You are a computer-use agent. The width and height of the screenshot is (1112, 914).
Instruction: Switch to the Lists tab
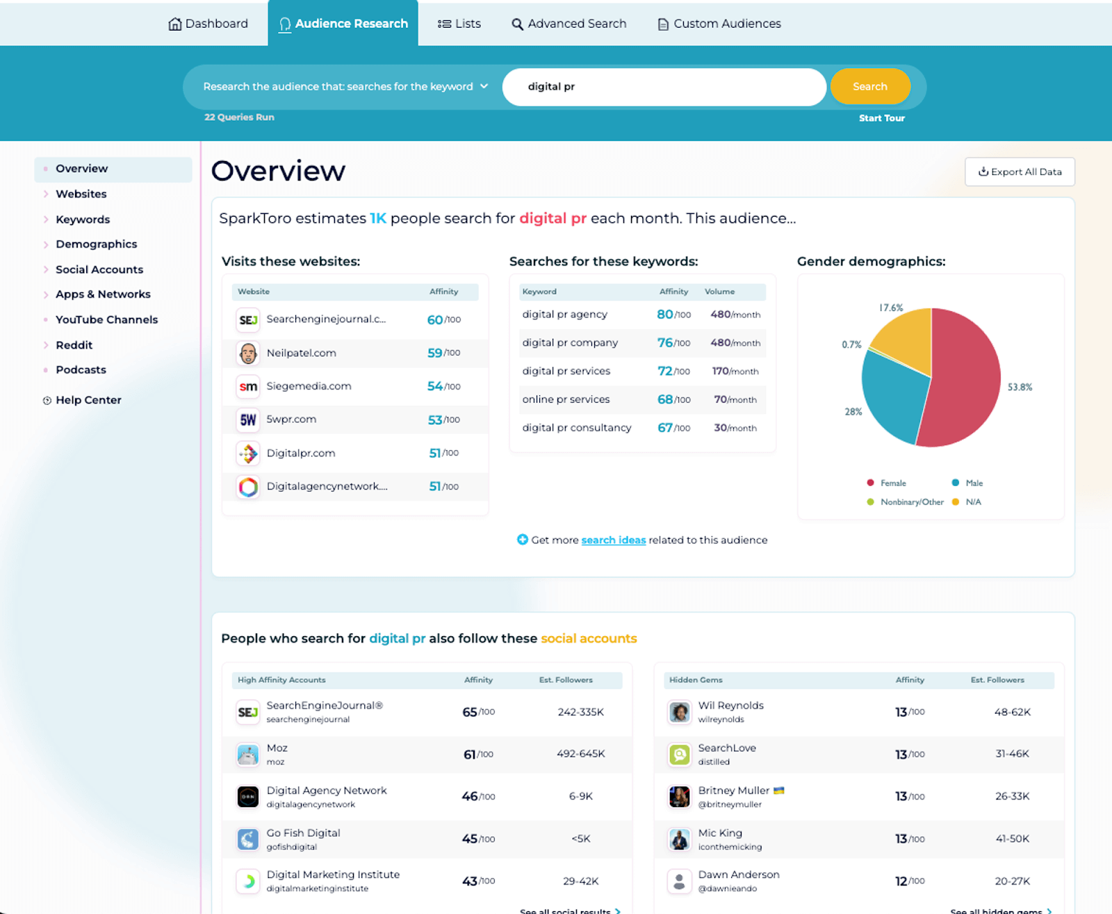(459, 24)
